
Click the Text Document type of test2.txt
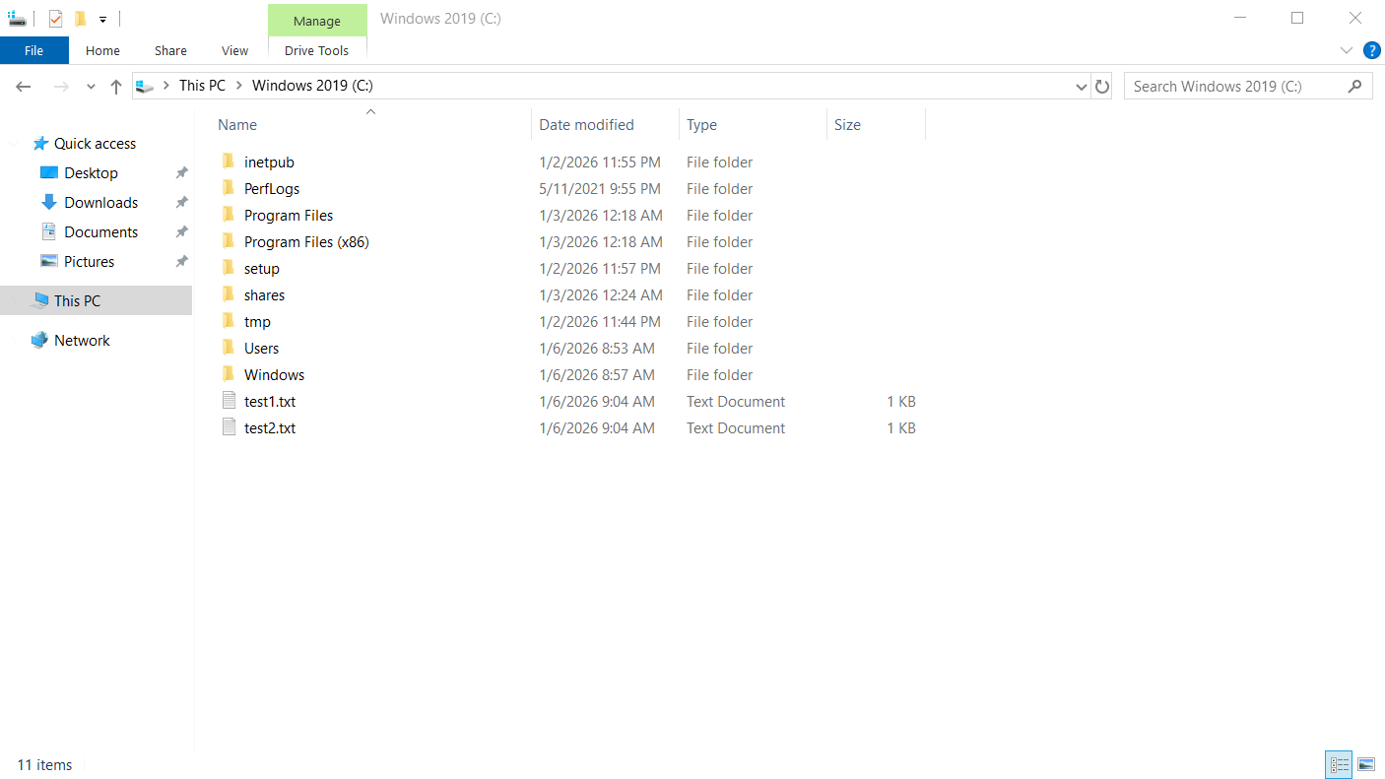point(736,428)
